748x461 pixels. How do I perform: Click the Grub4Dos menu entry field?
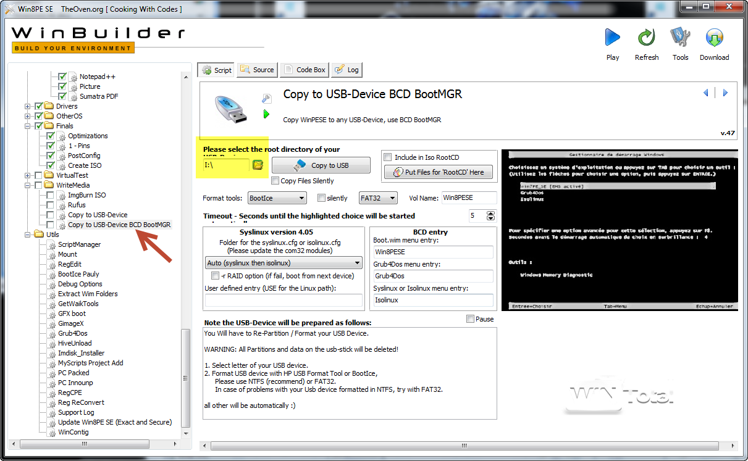point(433,276)
